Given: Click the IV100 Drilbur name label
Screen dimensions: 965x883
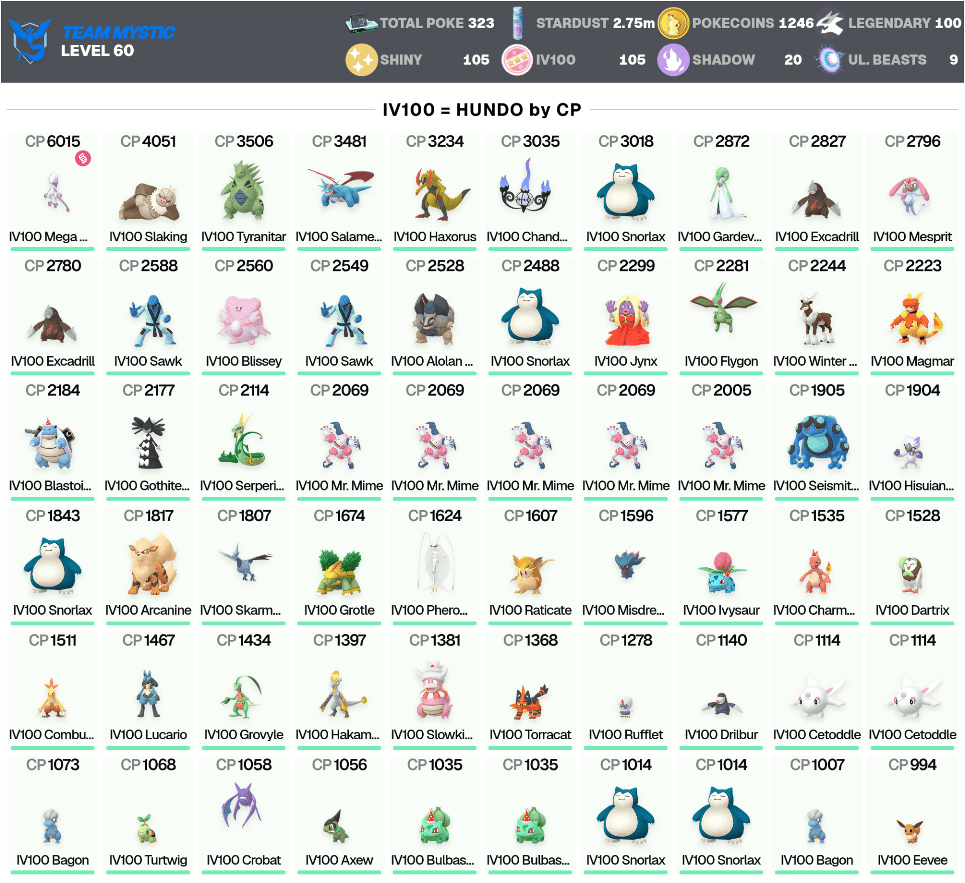Looking at the screenshot, I should pyautogui.click(x=721, y=735).
